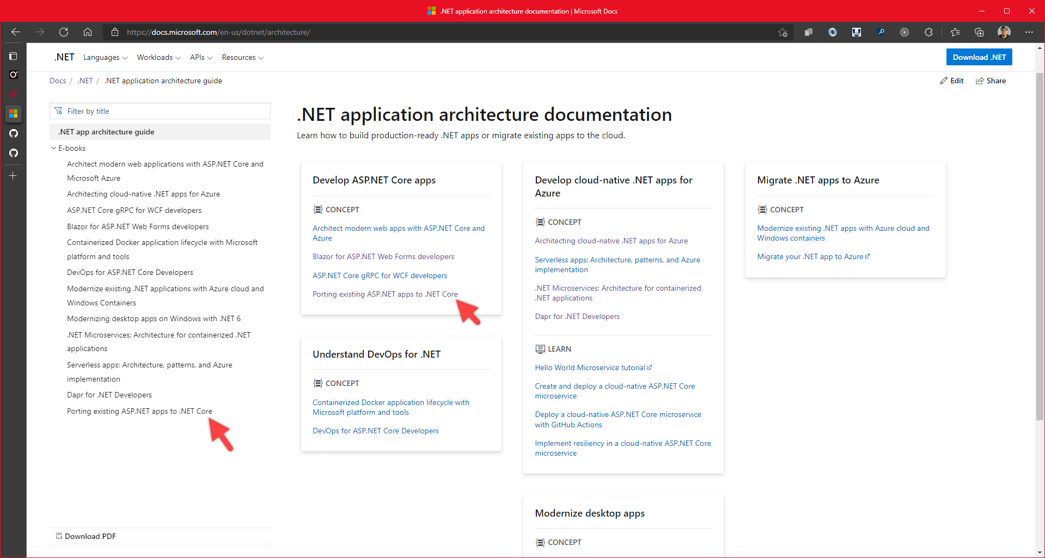Open the Resources dropdown menu
Viewport: 1045px width, 558px height.
pyautogui.click(x=242, y=57)
